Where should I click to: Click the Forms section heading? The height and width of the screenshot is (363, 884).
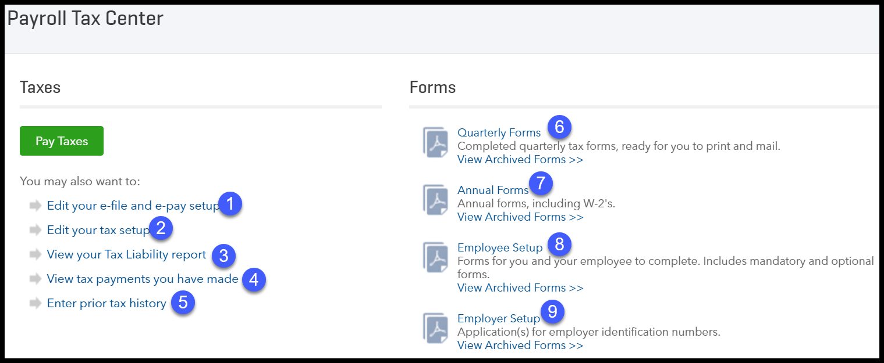(x=433, y=87)
